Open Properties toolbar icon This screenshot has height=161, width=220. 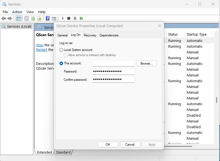pyautogui.click(x=26, y=18)
